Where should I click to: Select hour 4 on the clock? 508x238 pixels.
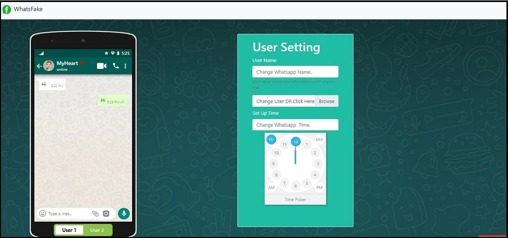pos(314,175)
